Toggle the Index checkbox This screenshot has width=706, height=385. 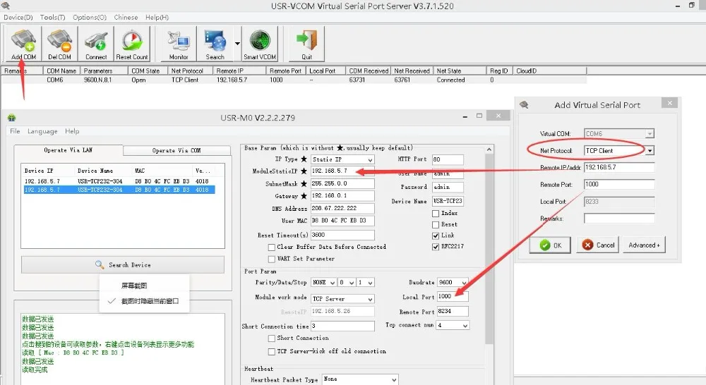pyautogui.click(x=436, y=213)
